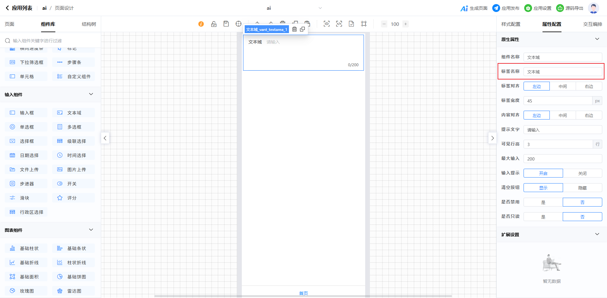
Task: Click the preview eye icon in toolbar
Action: pyautogui.click(x=327, y=24)
